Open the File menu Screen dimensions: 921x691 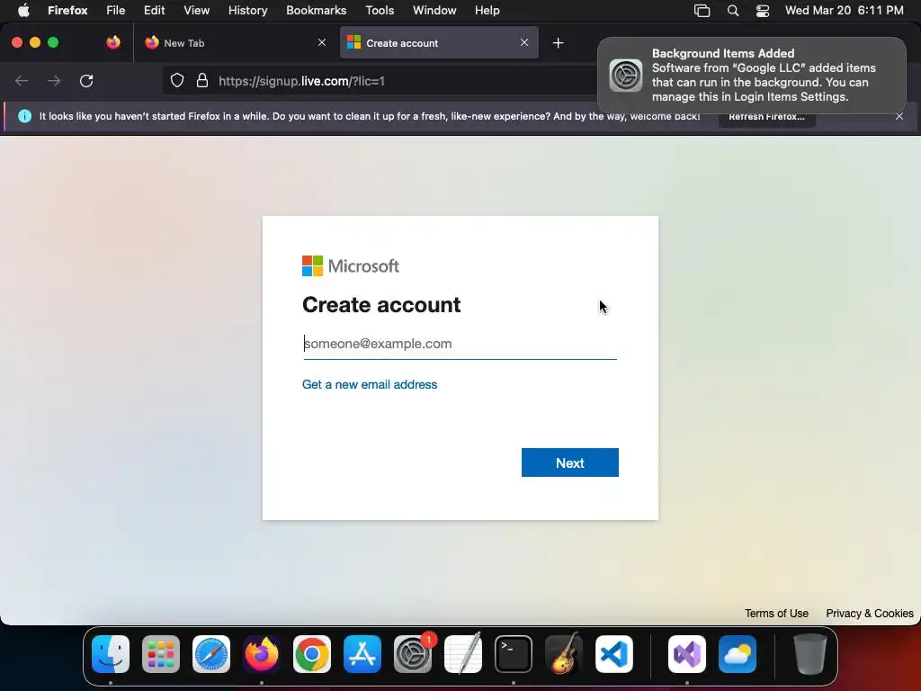click(116, 10)
